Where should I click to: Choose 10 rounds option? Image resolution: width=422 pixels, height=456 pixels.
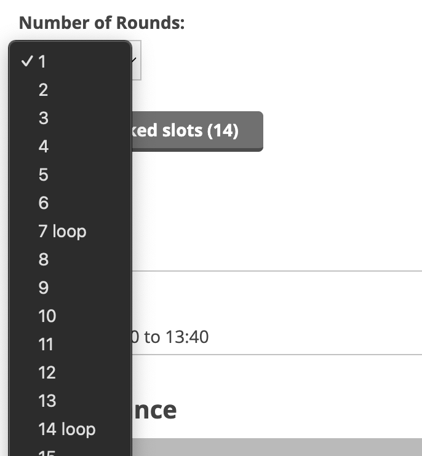[70, 315]
